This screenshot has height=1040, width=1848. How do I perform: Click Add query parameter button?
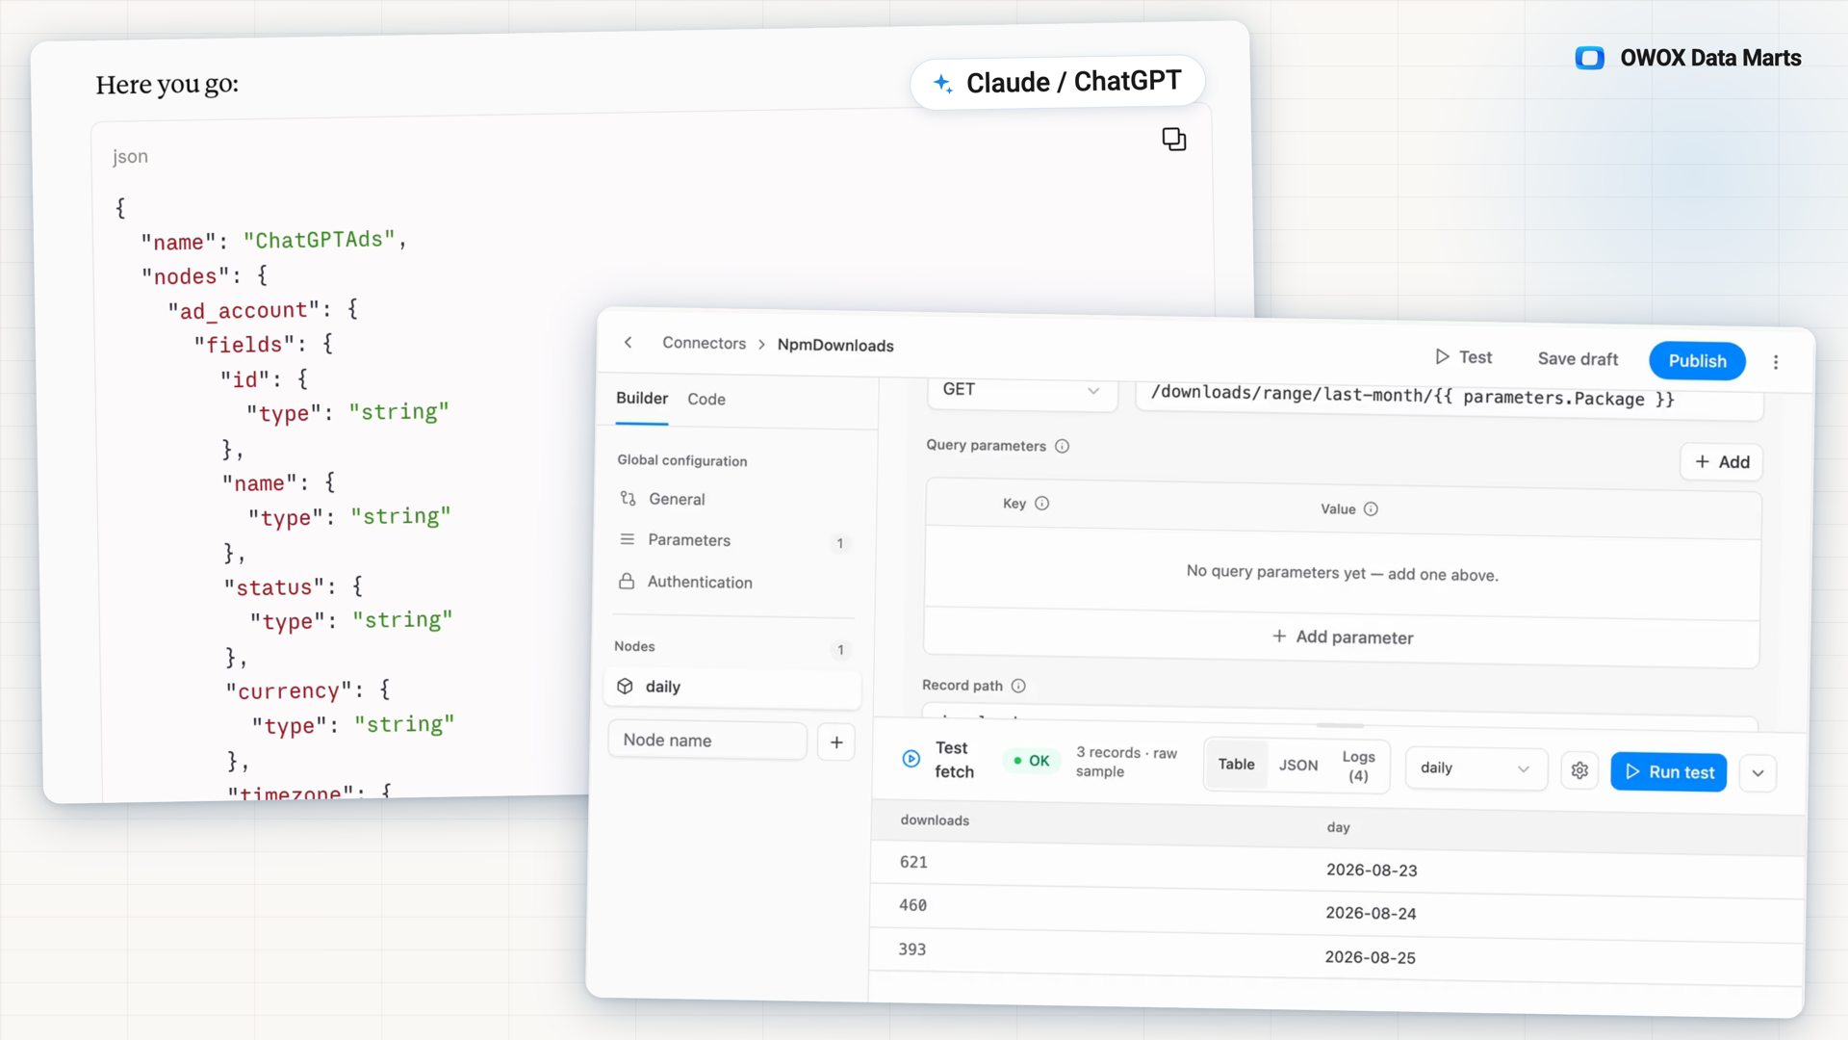coord(1722,462)
